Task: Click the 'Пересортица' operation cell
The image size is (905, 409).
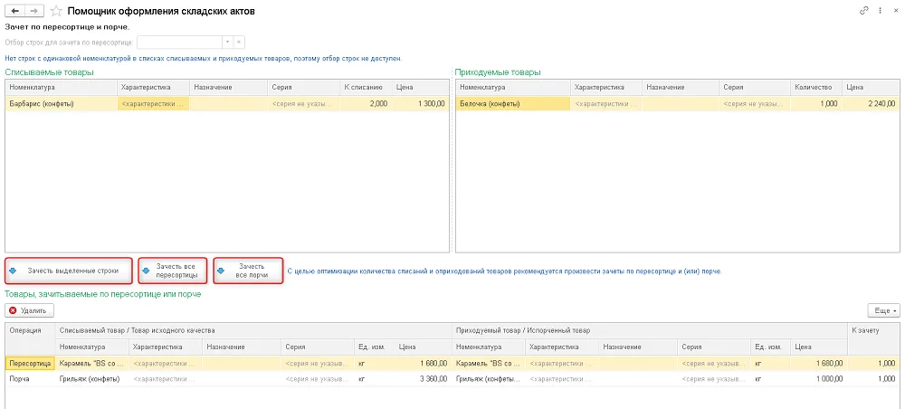Action: [x=31, y=364]
